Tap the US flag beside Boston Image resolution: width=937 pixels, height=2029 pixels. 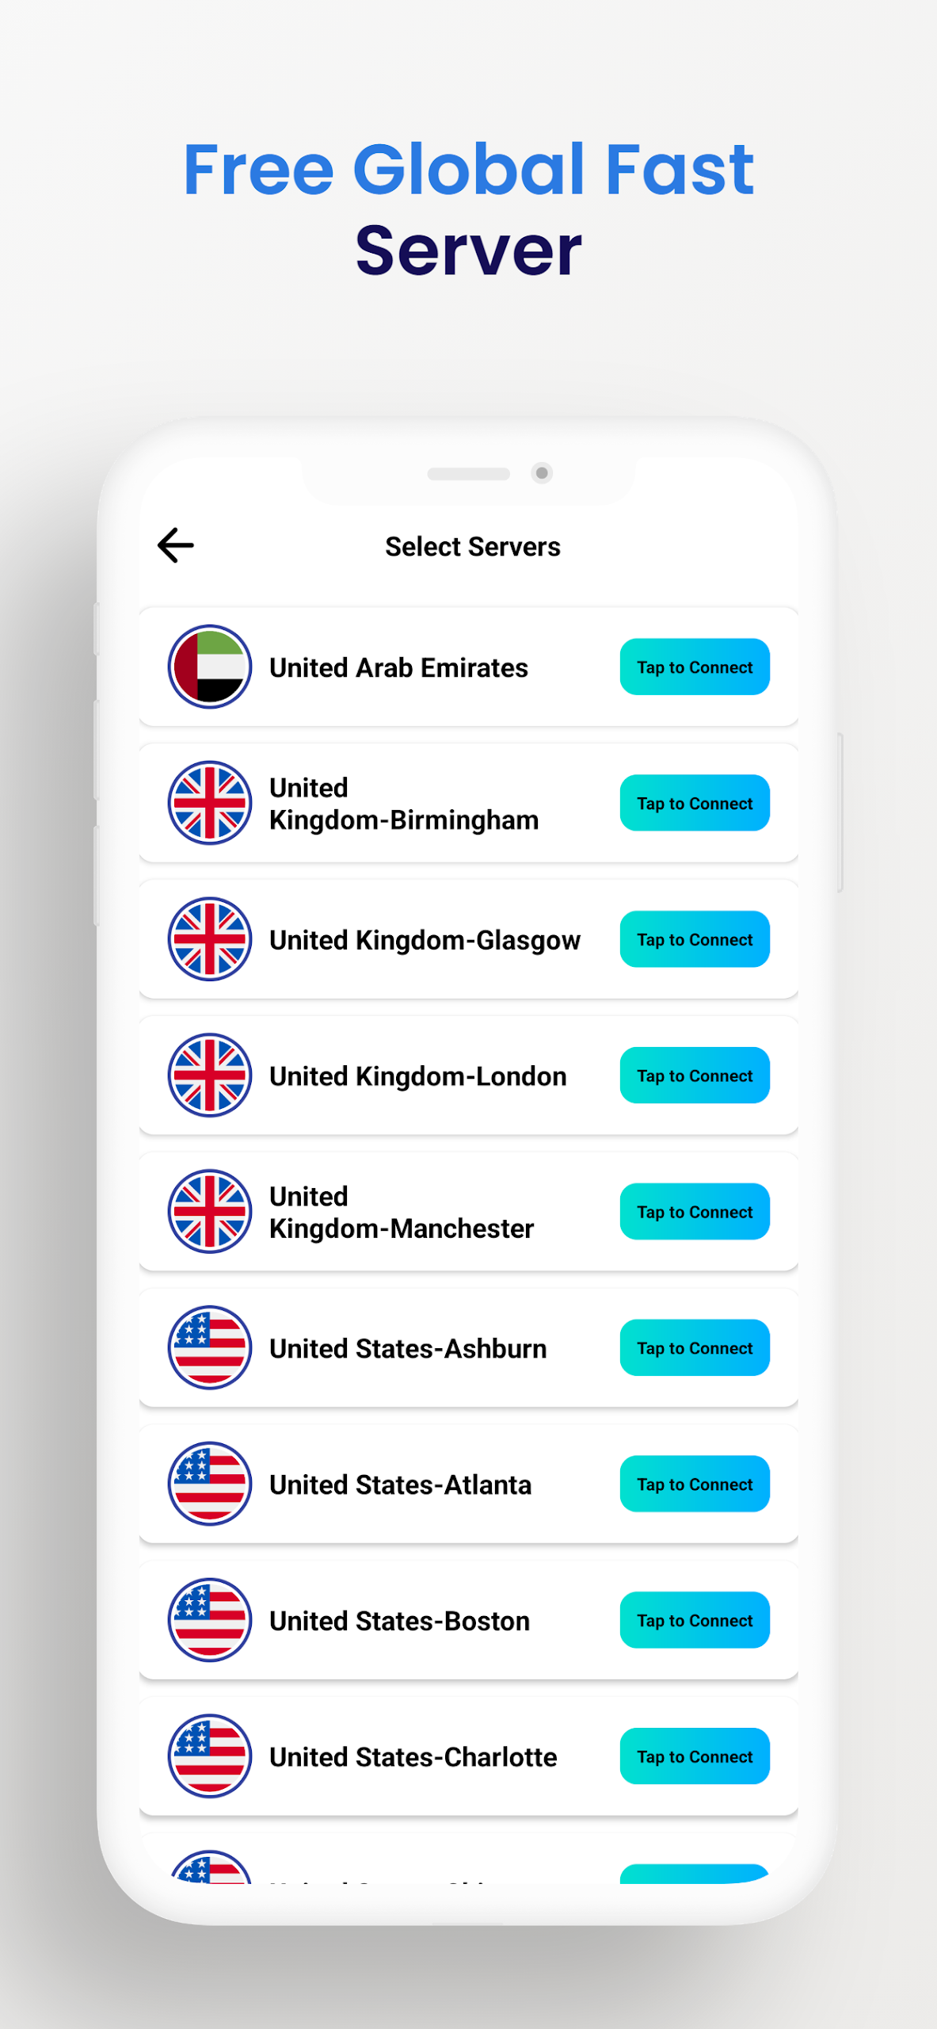(210, 1620)
